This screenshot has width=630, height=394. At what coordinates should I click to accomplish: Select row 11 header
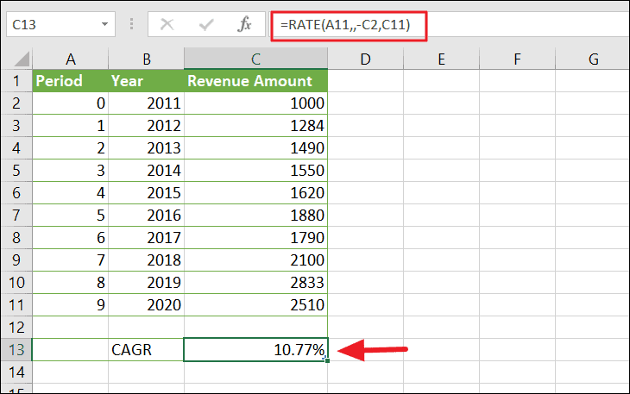(x=16, y=305)
